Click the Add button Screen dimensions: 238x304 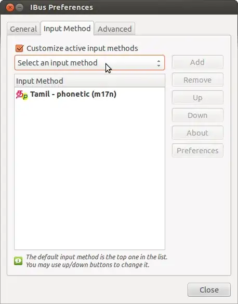tap(197, 62)
